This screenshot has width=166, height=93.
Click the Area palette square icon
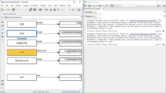(x=2, y=40)
